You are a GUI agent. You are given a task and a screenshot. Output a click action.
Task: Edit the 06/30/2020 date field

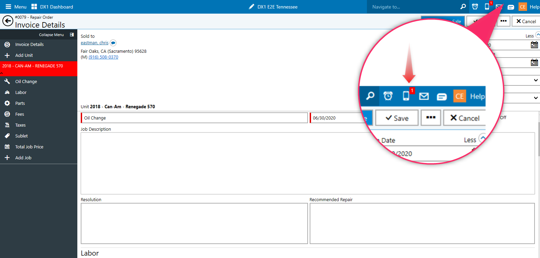337,118
